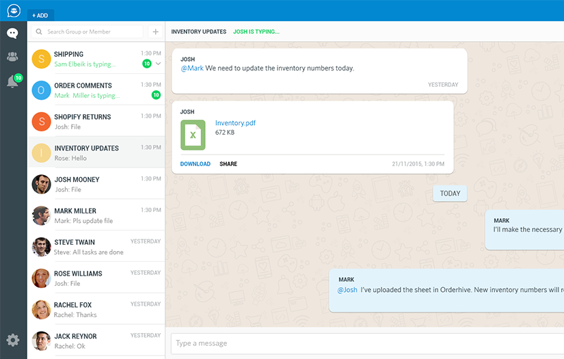Click the @Mark mention in Josh's message
The height and width of the screenshot is (359, 564).
point(192,68)
